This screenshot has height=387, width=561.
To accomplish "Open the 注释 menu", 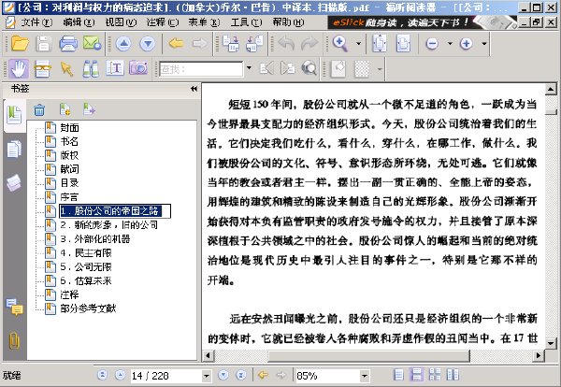I will click(163, 22).
